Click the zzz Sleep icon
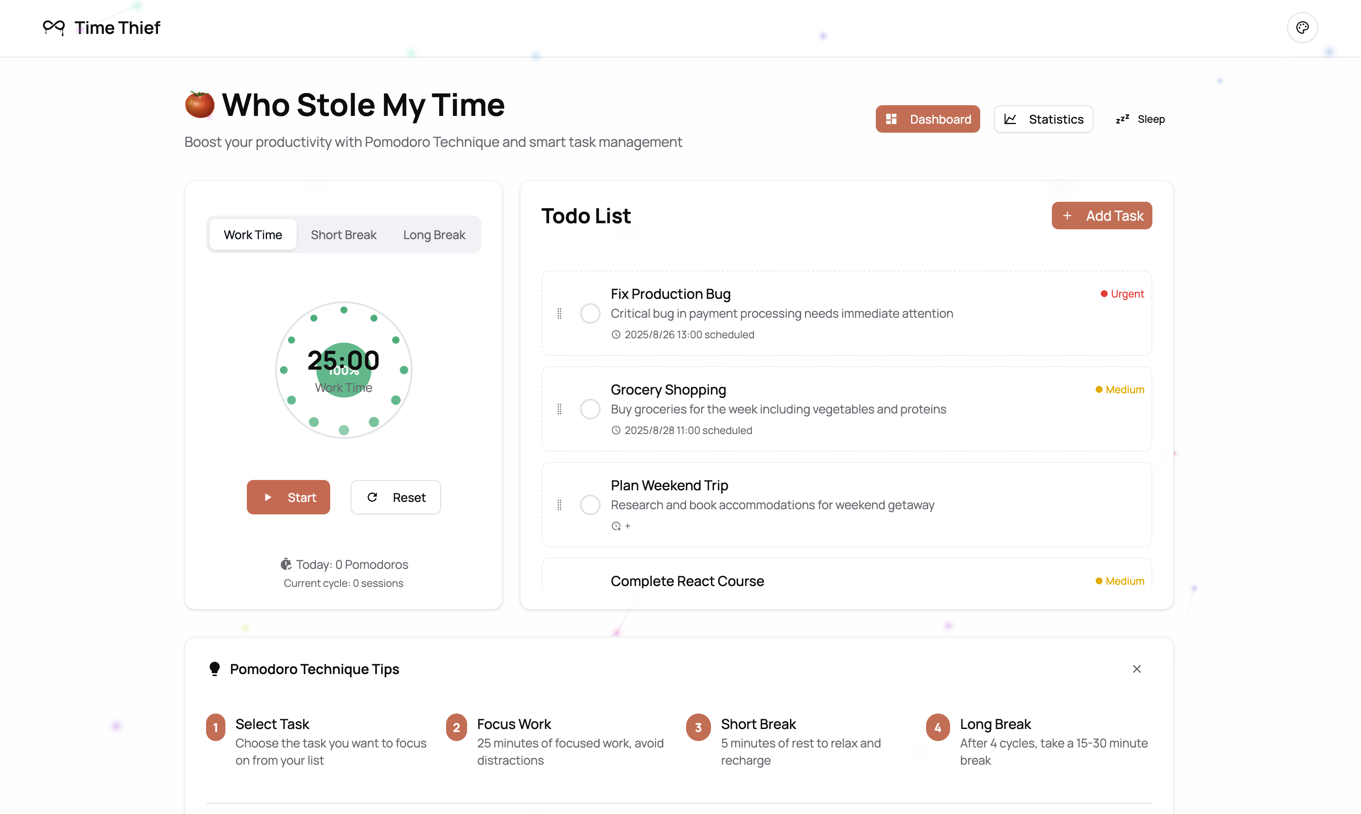Viewport: 1361px width, 814px height. 1122,118
